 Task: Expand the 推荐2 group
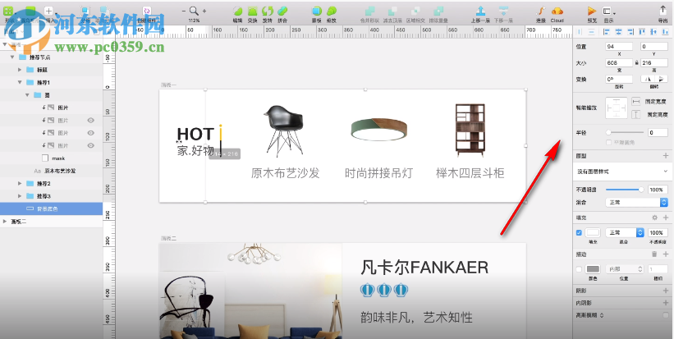click(x=20, y=184)
